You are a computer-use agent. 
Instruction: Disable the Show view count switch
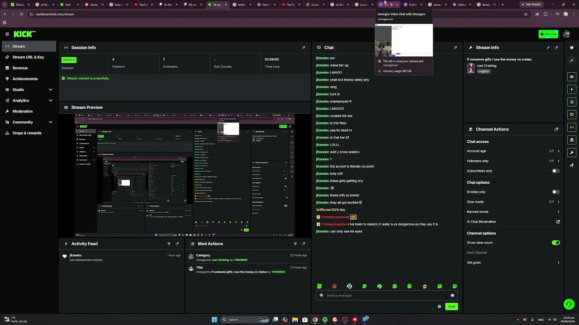[555, 242]
